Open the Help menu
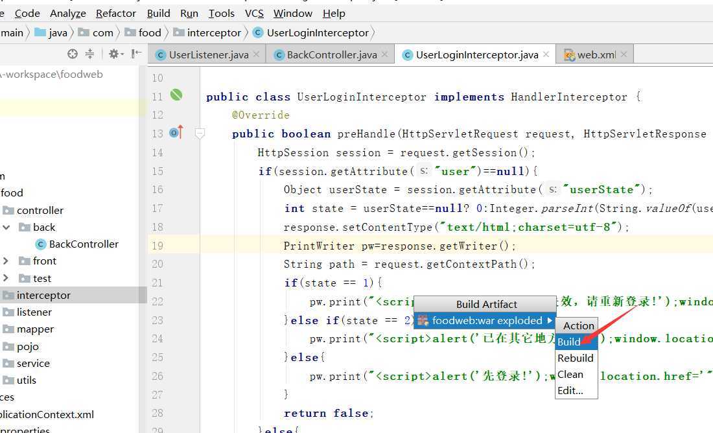 (334, 14)
